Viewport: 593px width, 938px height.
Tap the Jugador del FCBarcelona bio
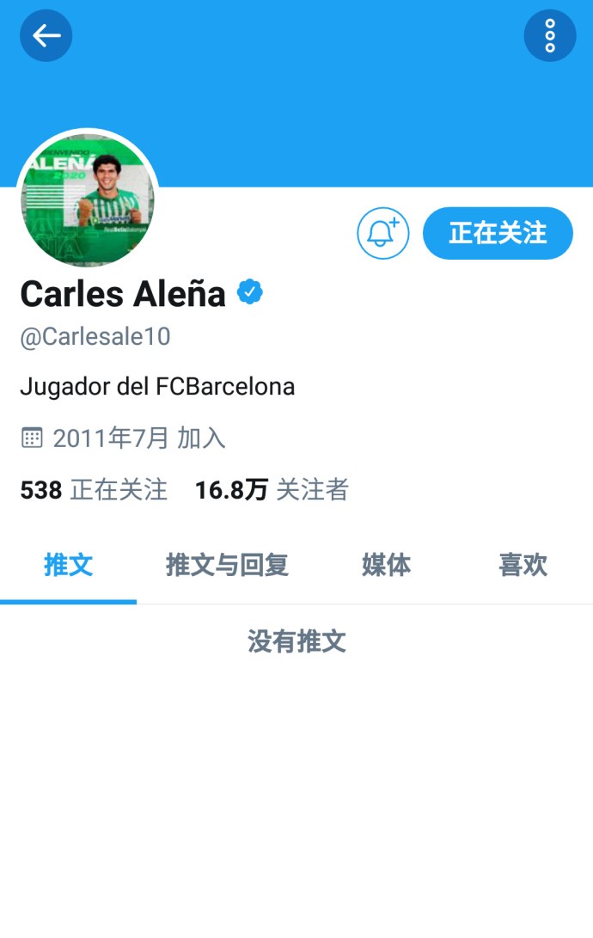point(157,387)
